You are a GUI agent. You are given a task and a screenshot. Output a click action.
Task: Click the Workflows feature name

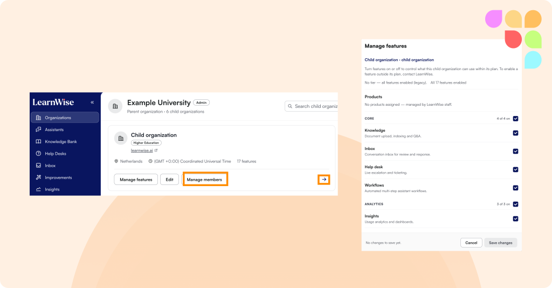(374, 185)
